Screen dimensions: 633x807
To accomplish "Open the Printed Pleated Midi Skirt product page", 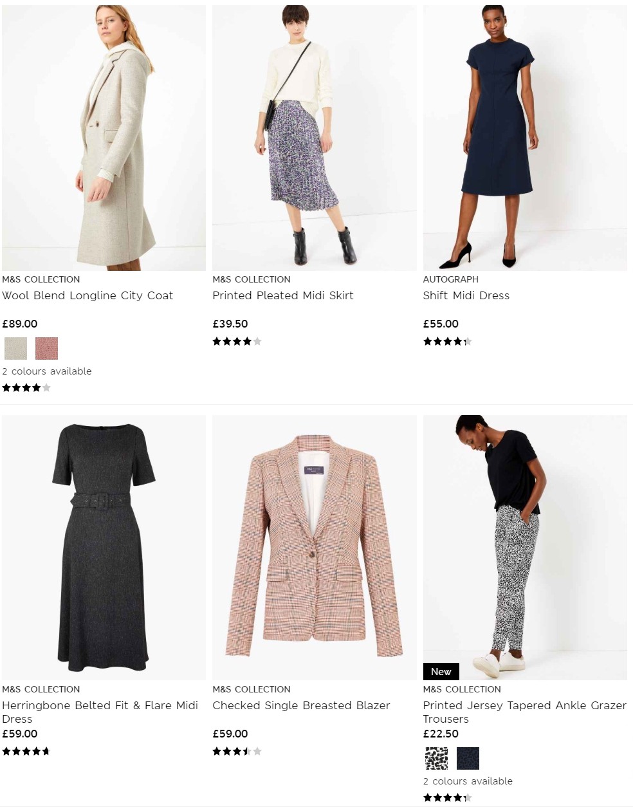I will click(283, 295).
